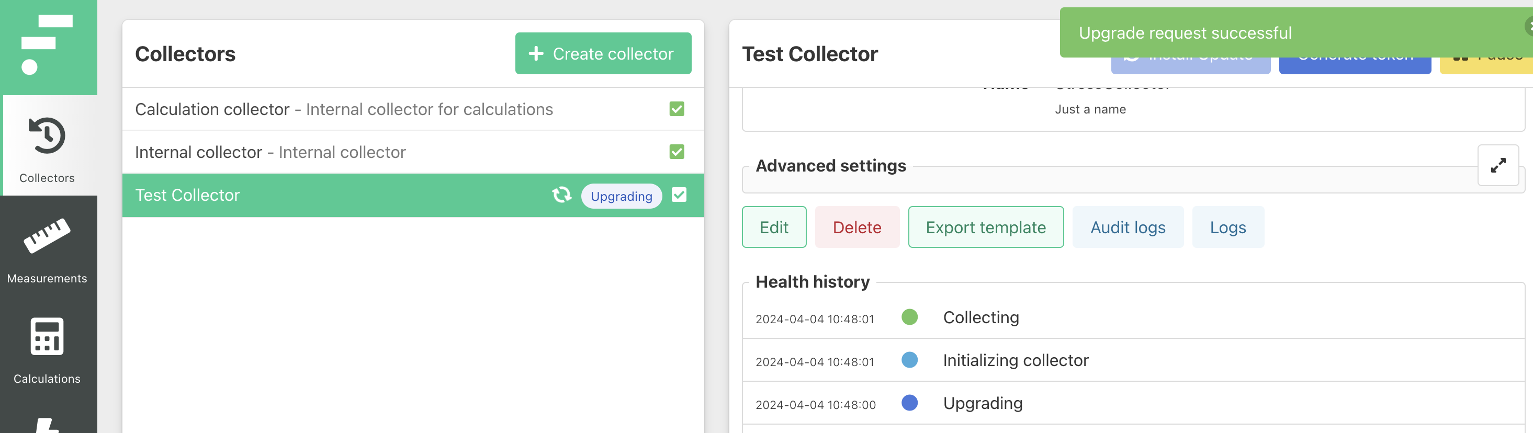Image resolution: width=1533 pixels, height=433 pixels.
Task: Click the dark blue dot beside Upgrading
Action: (x=909, y=403)
